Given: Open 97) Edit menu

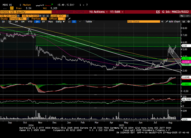Looking at the screenshot, I should (117, 12).
